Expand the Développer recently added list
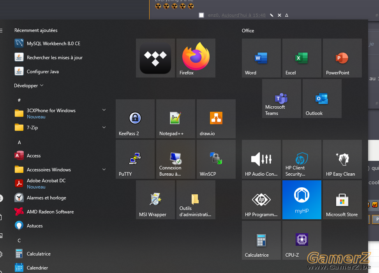The width and height of the screenshot is (379, 273). coord(29,86)
